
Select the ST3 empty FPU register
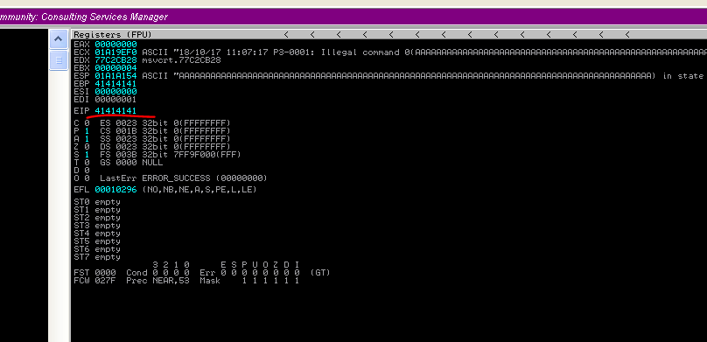tap(97, 226)
